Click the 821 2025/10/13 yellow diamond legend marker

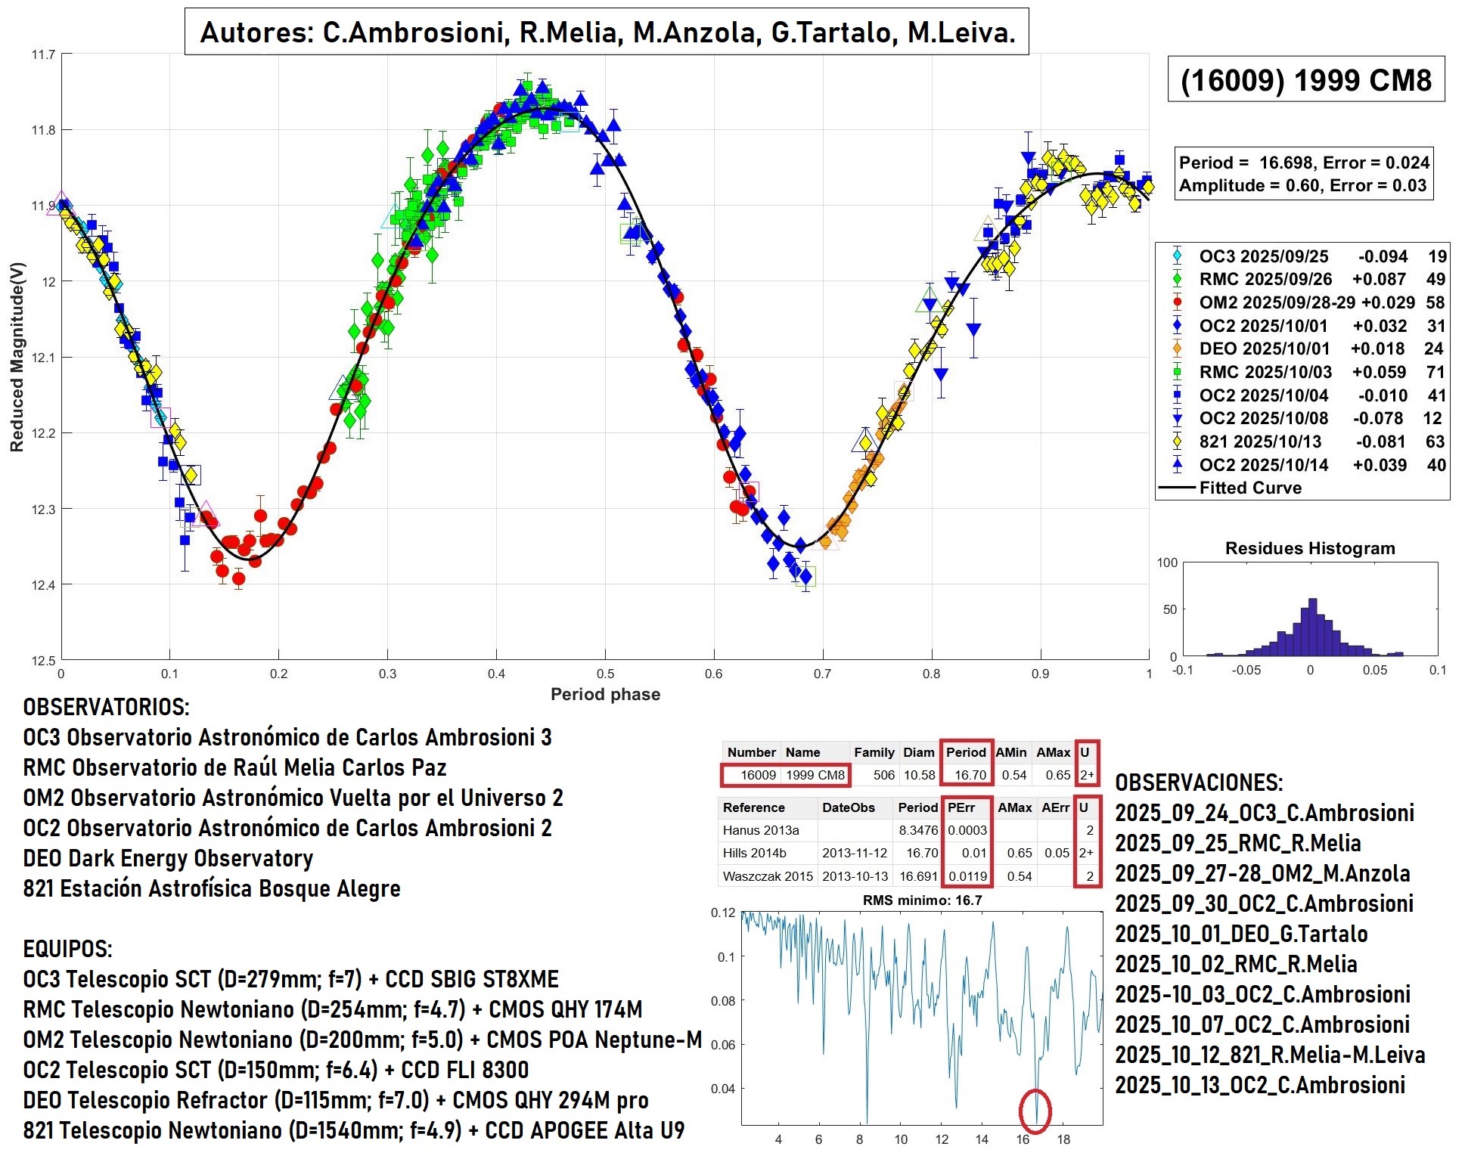tap(1177, 442)
